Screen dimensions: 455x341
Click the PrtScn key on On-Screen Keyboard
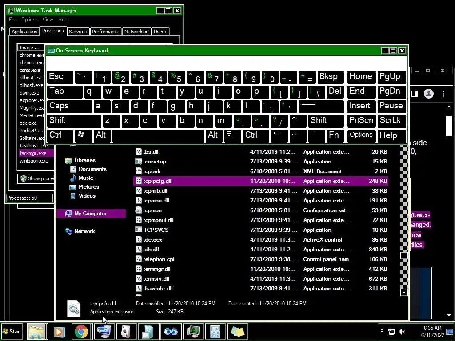pyautogui.click(x=361, y=121)
